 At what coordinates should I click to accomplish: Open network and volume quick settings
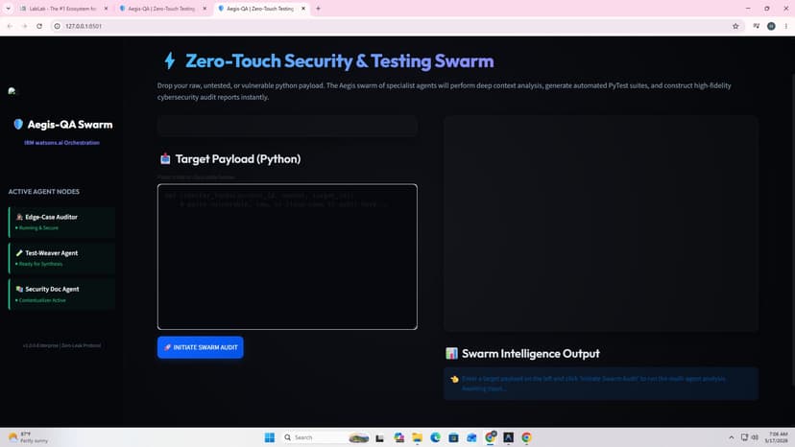pyautogui.click(x=749, y=437)
